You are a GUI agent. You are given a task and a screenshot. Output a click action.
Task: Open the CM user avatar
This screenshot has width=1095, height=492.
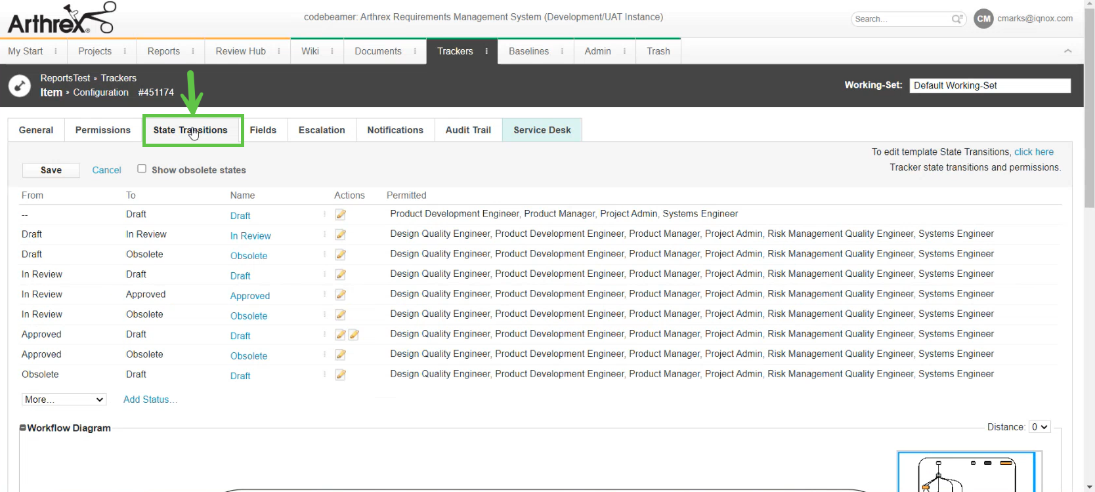coord(983,19)
